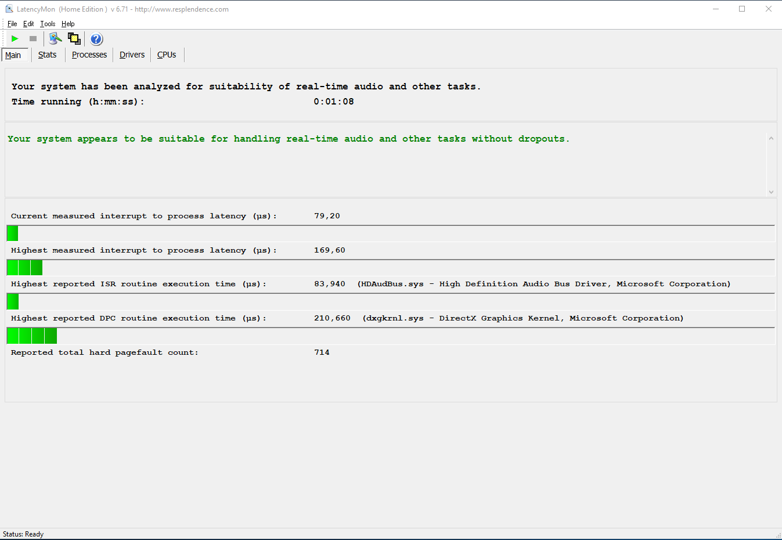Show the CPUs tab
Image resolution: width=782 pixels, height=540 pixels.
coord(167,55)
